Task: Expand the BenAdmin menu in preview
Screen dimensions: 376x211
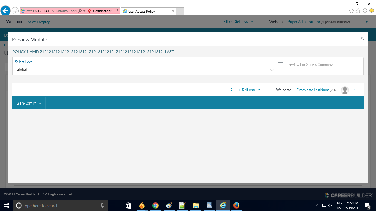Action: click(29, 103)
